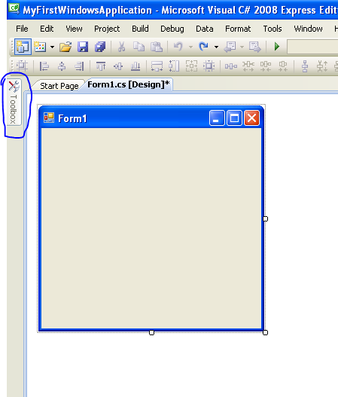
Task: Click the Navigate Backward icon
Action: (230, 47)
